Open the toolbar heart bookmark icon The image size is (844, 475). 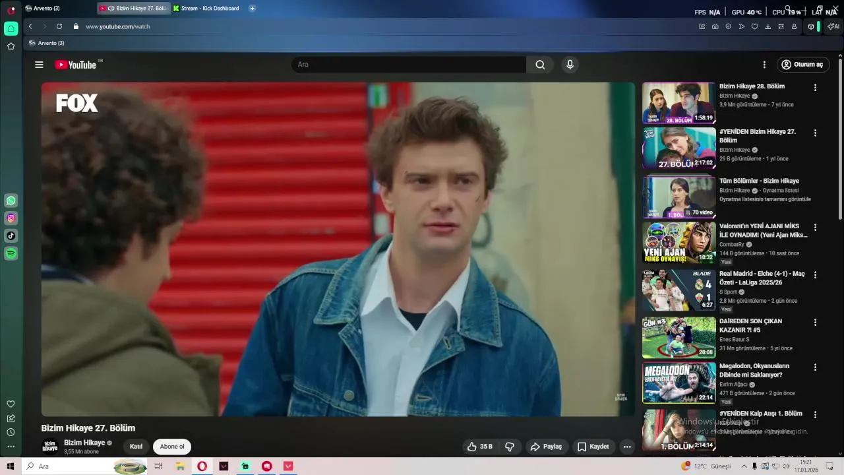(x=755, y=26)
